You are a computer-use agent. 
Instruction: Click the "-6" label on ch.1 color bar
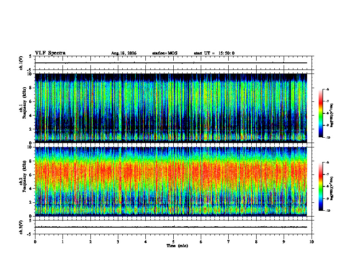point(327,89)
